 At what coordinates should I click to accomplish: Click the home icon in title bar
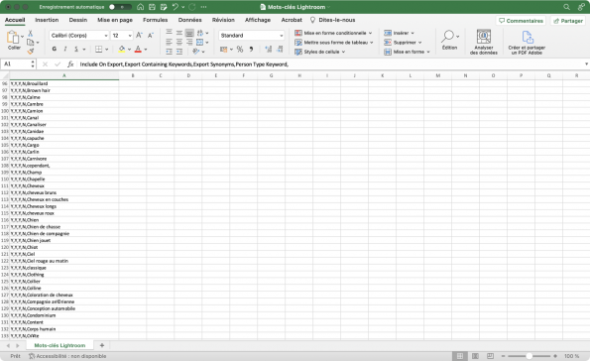pyautogui.click(x=140, y=7)
